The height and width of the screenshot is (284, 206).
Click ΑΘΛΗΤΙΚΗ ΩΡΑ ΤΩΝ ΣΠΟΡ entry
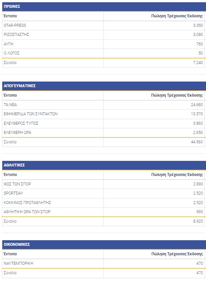click(27, 212)
